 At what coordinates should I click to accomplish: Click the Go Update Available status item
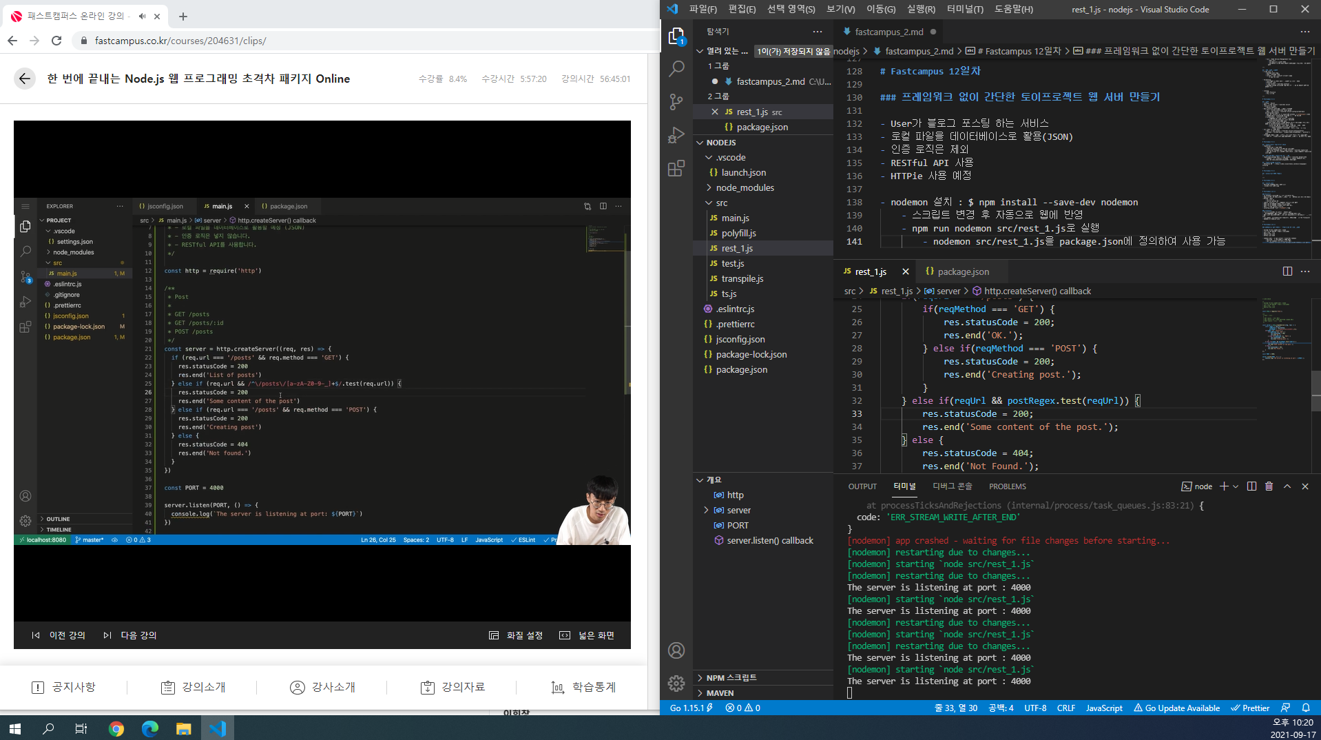[x=1177, y=708]
